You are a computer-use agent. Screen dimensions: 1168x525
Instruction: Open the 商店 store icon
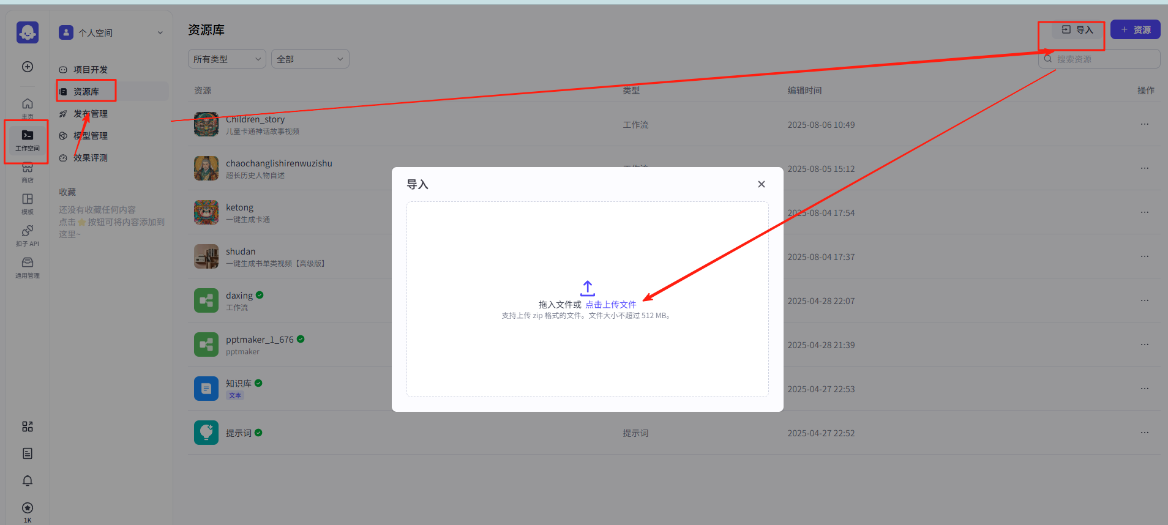click(28, 171)
